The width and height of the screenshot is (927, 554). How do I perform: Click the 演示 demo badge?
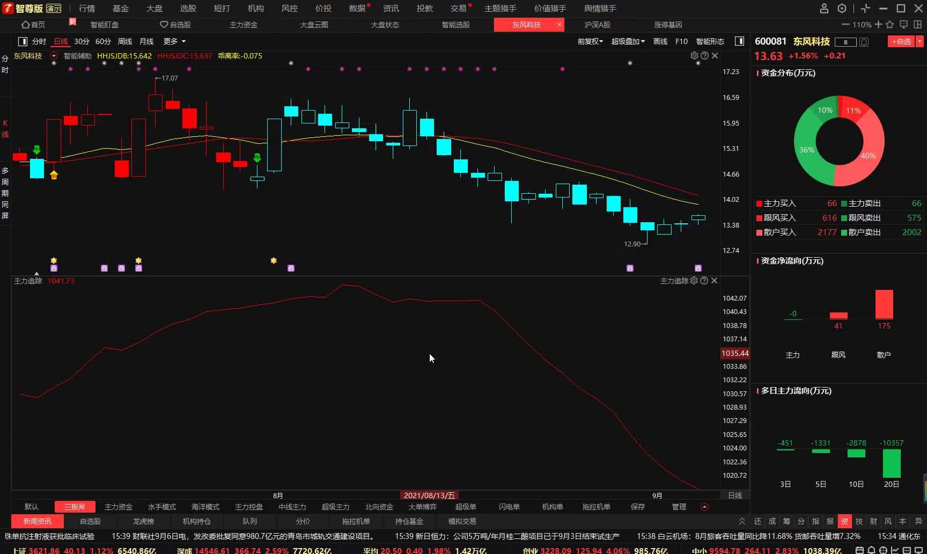[x=54, y=9]
